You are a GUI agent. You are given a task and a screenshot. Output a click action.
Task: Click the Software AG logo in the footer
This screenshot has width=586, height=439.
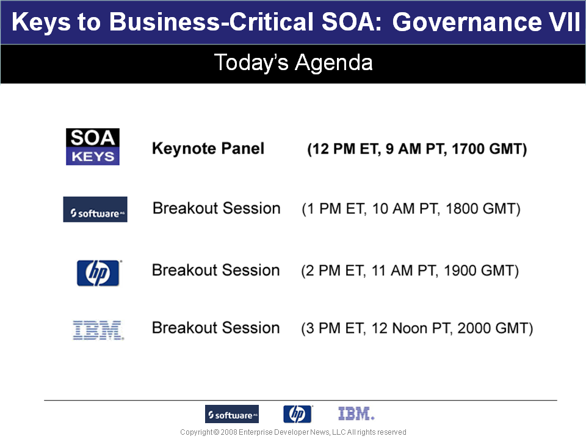pyautogui.click(x=232, y=414)
